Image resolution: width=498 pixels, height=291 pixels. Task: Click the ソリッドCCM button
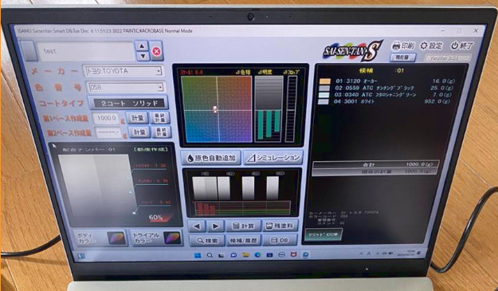[324, 234]
